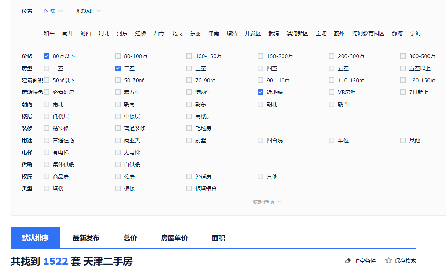446x279 pixels.
Task: Uncheck the 80万以下 price checkbox
Action: click(46, 56)
